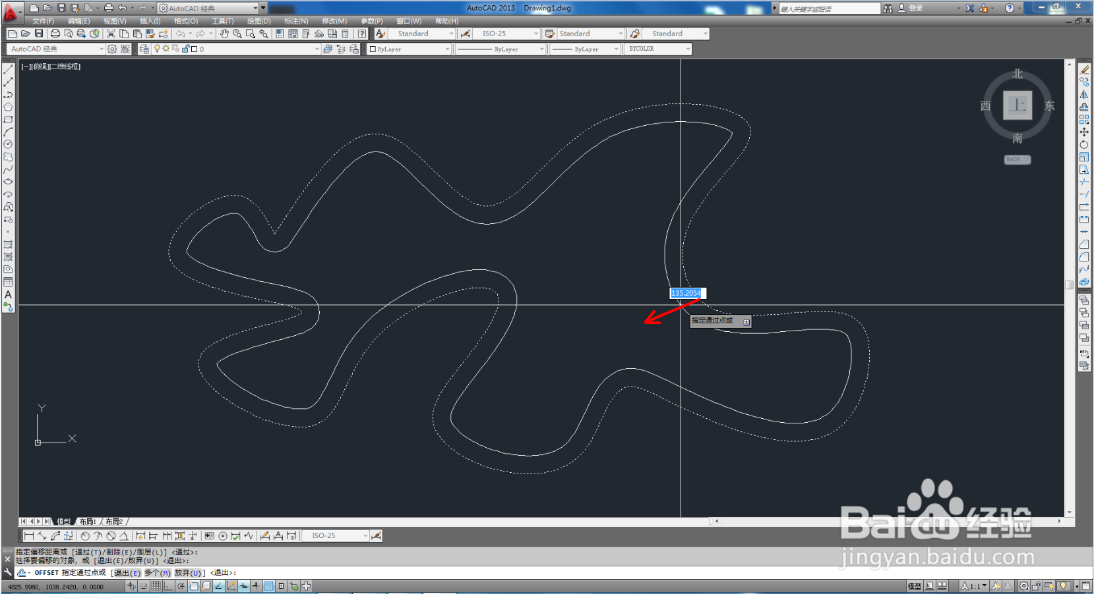Screen dimensions: 1094x594
Task: Switch to the 布局2 layout tab
Action: (x=114, y=522)
